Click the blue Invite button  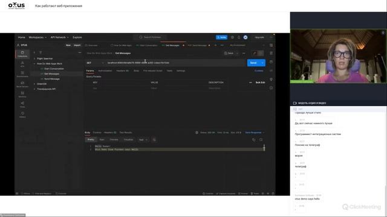click(x=222, y=37)
